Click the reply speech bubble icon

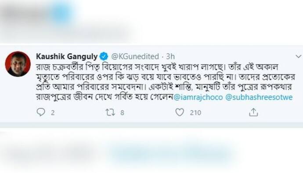point(41,112)
